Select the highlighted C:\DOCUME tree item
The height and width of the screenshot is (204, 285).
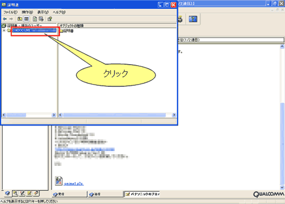pos(34,30)
